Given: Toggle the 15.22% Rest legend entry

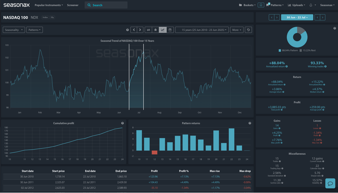Looking at the screenshot, I should (308, 50).
